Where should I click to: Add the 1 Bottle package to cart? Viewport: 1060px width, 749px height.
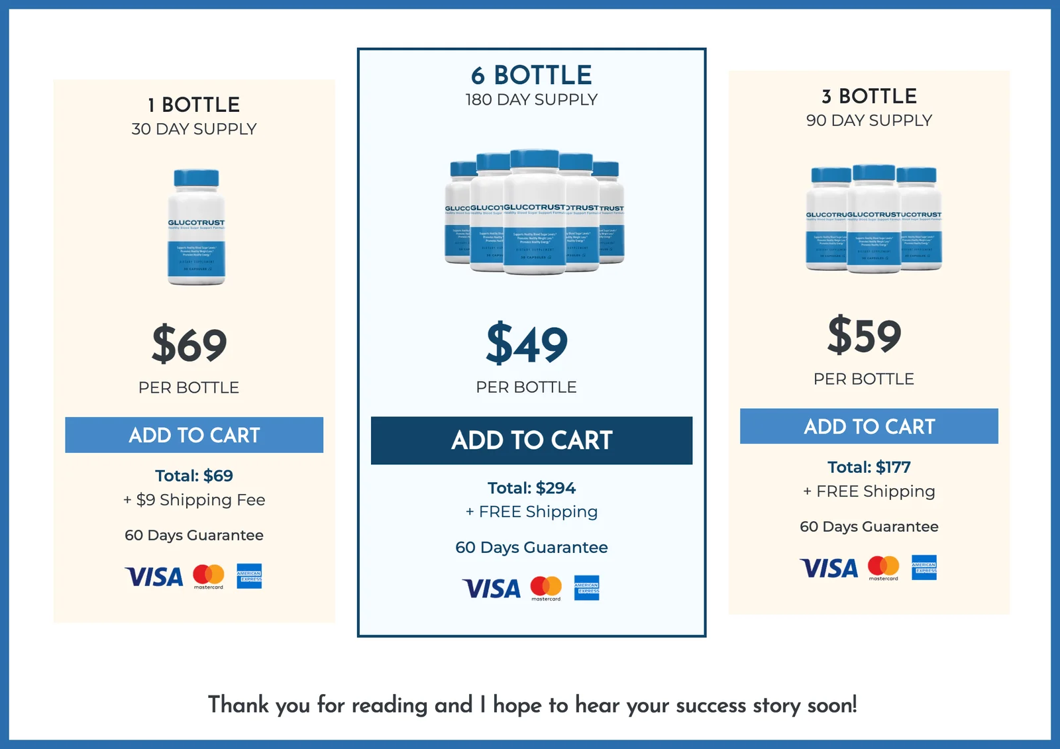coord(194,435)
